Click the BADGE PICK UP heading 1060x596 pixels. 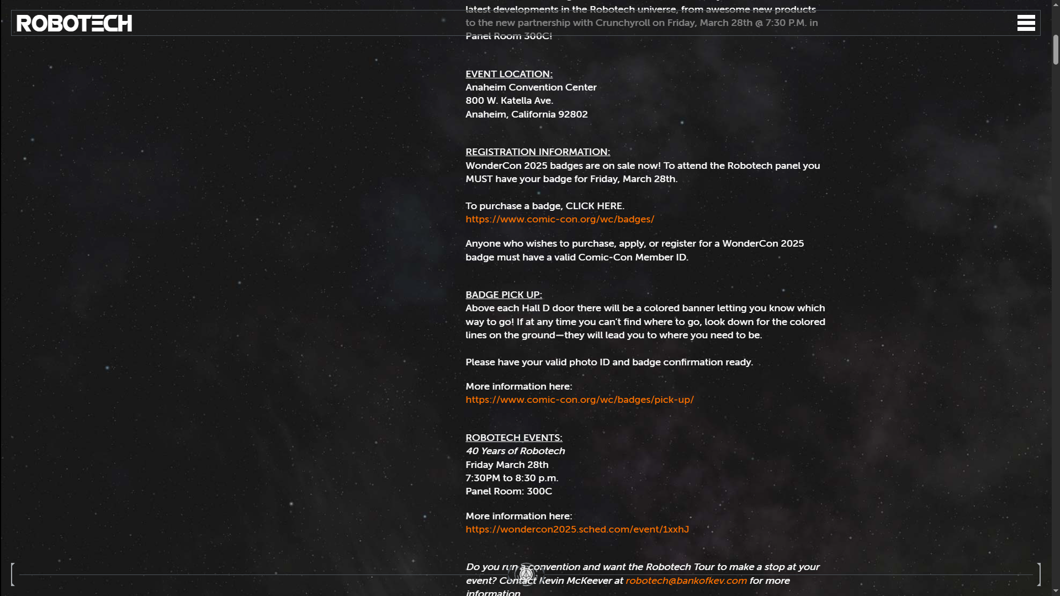point(504,295)
